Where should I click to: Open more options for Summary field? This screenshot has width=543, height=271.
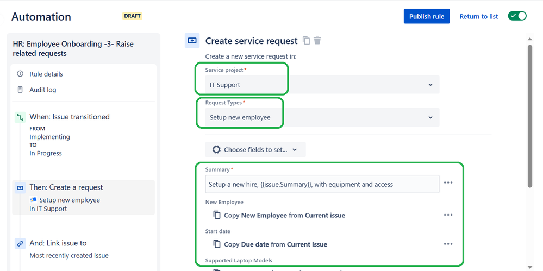[x=448, y=182]
